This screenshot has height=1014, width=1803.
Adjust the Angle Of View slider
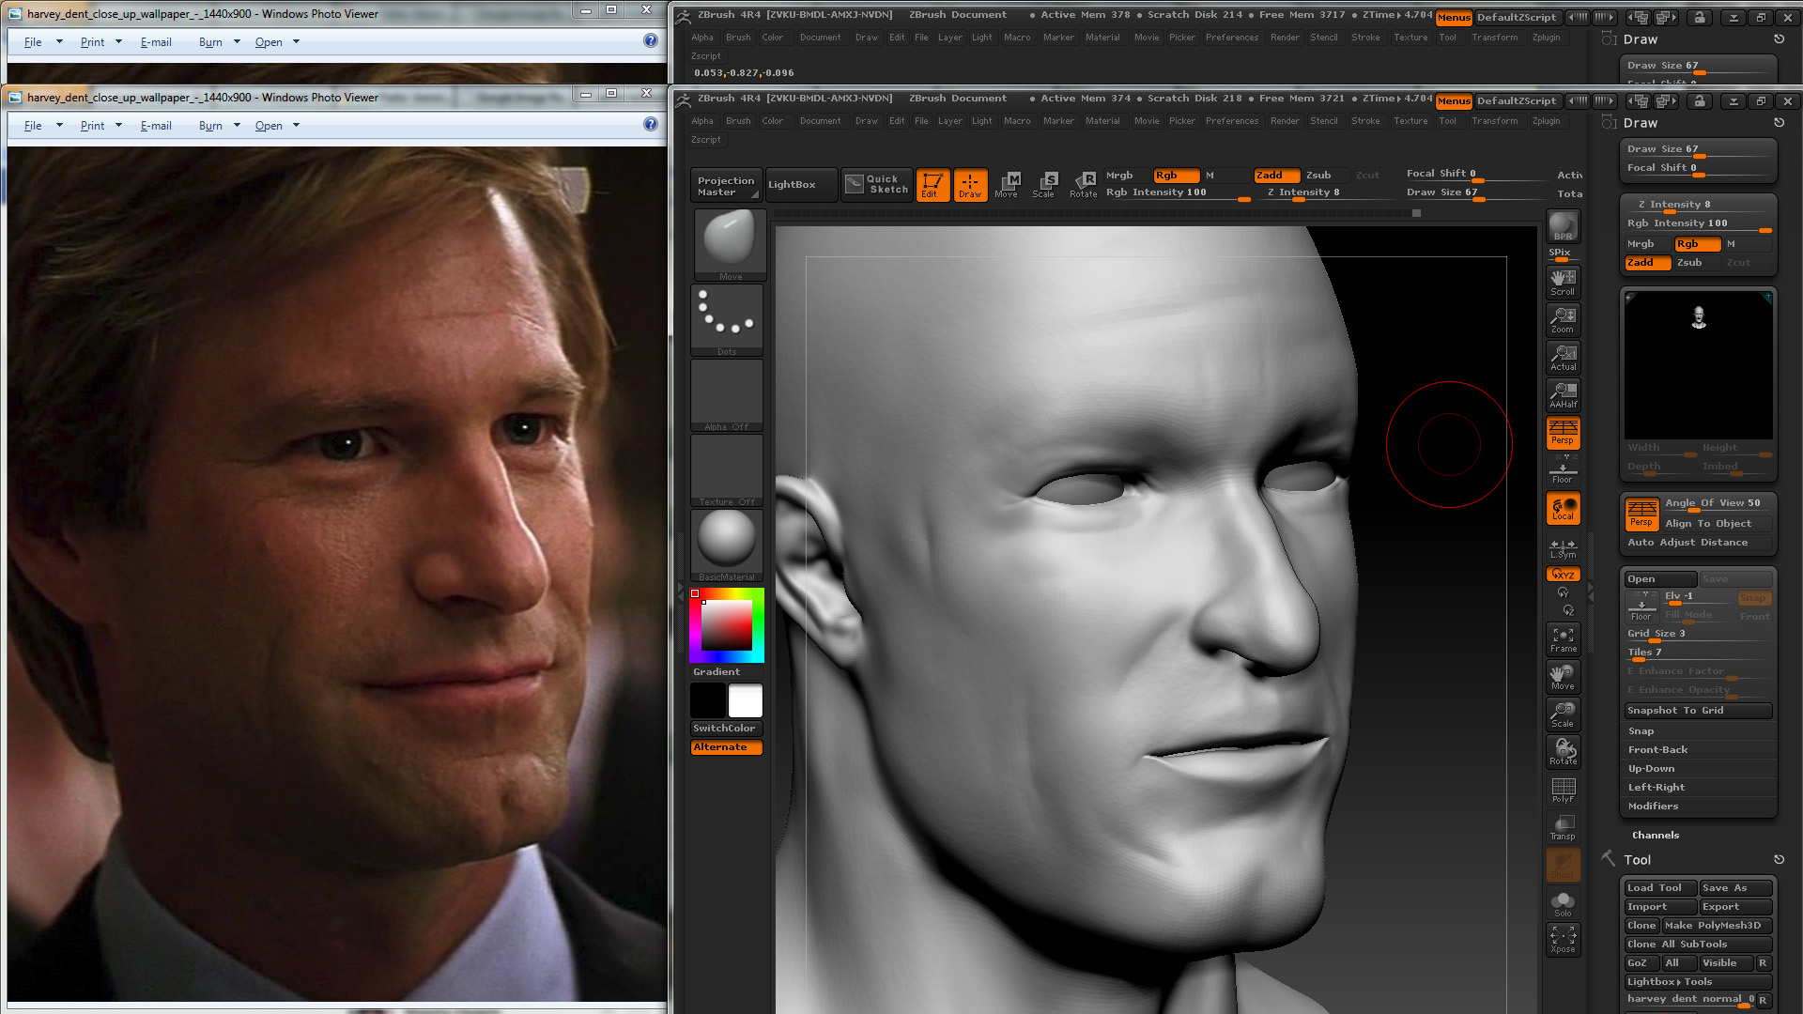[1717, 504]
